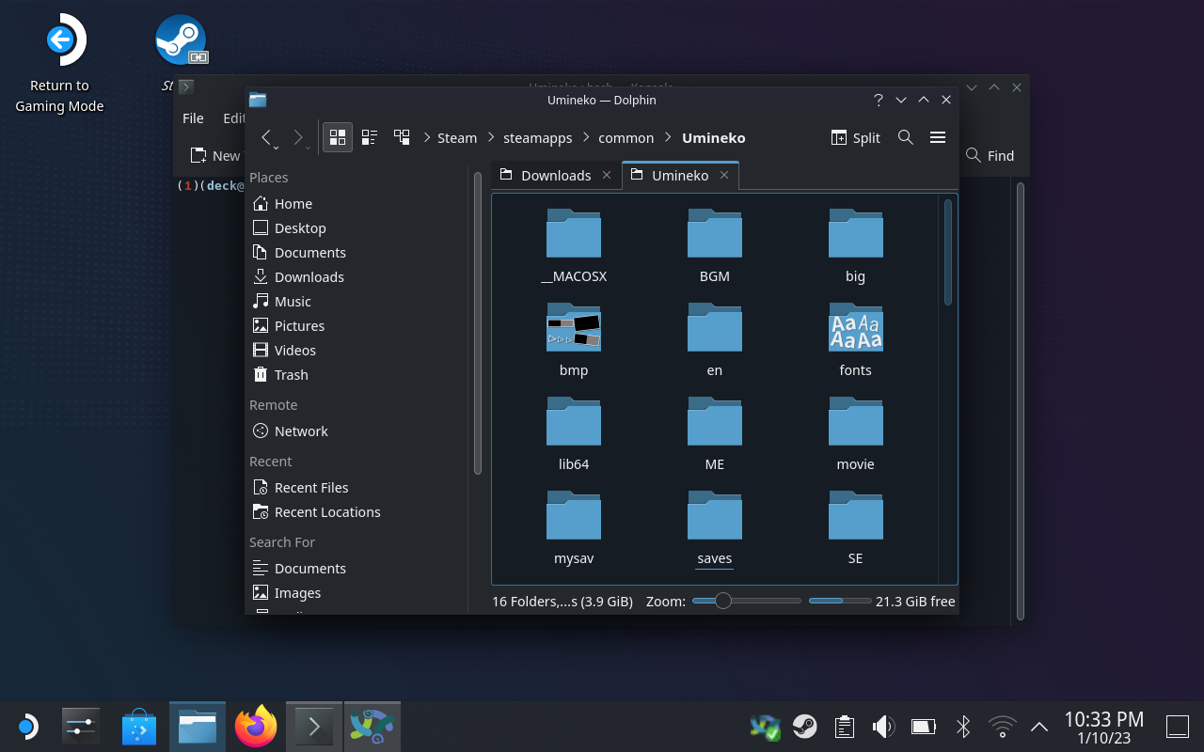This screenshot has width=1204, height=752.
Task: Click the Konsole window's vertical scrollbar
Action: [x=1020, y=399]
